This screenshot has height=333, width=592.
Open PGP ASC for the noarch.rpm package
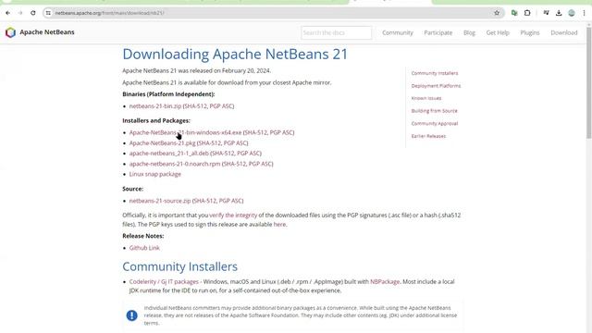pyautogui.click(x=260, y=164)
